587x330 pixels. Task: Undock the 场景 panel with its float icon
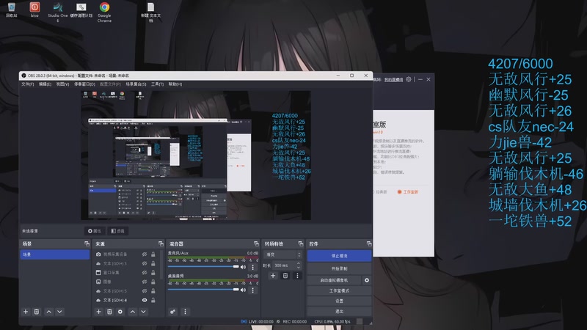[87, 244]
